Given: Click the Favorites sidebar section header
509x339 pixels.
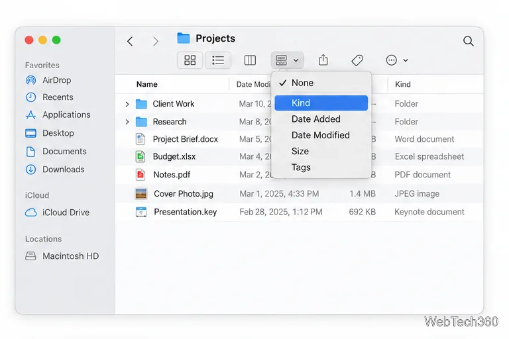Looking at the screenshot, I should [42, 65].
